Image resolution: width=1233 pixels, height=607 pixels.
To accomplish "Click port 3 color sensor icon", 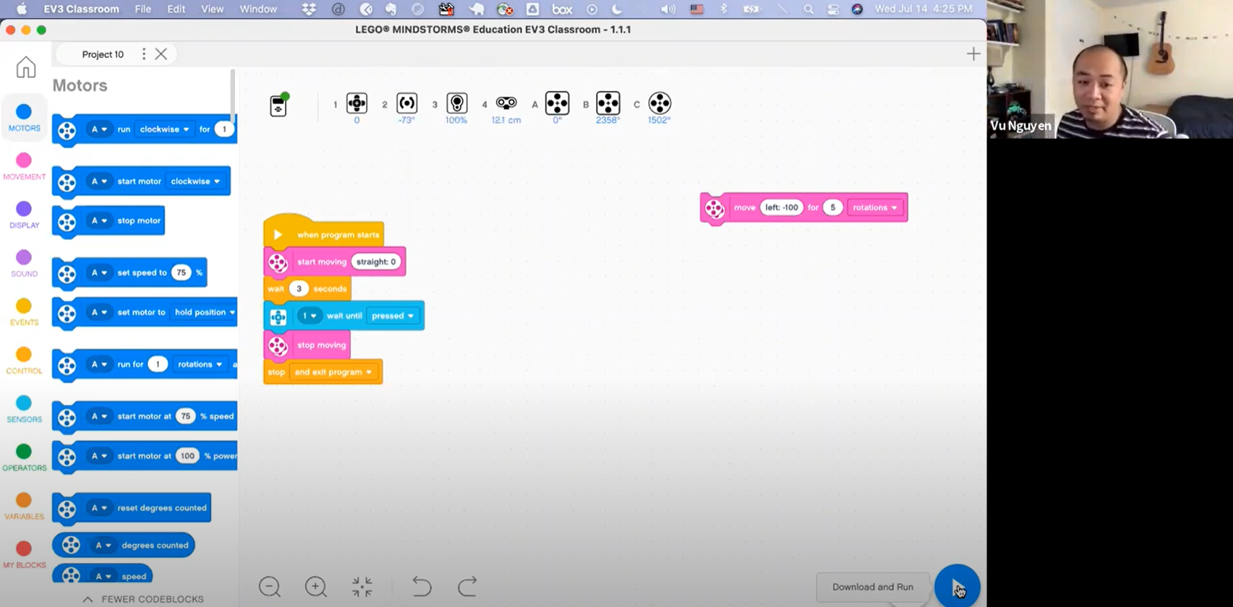I will [x=457, y=103].
